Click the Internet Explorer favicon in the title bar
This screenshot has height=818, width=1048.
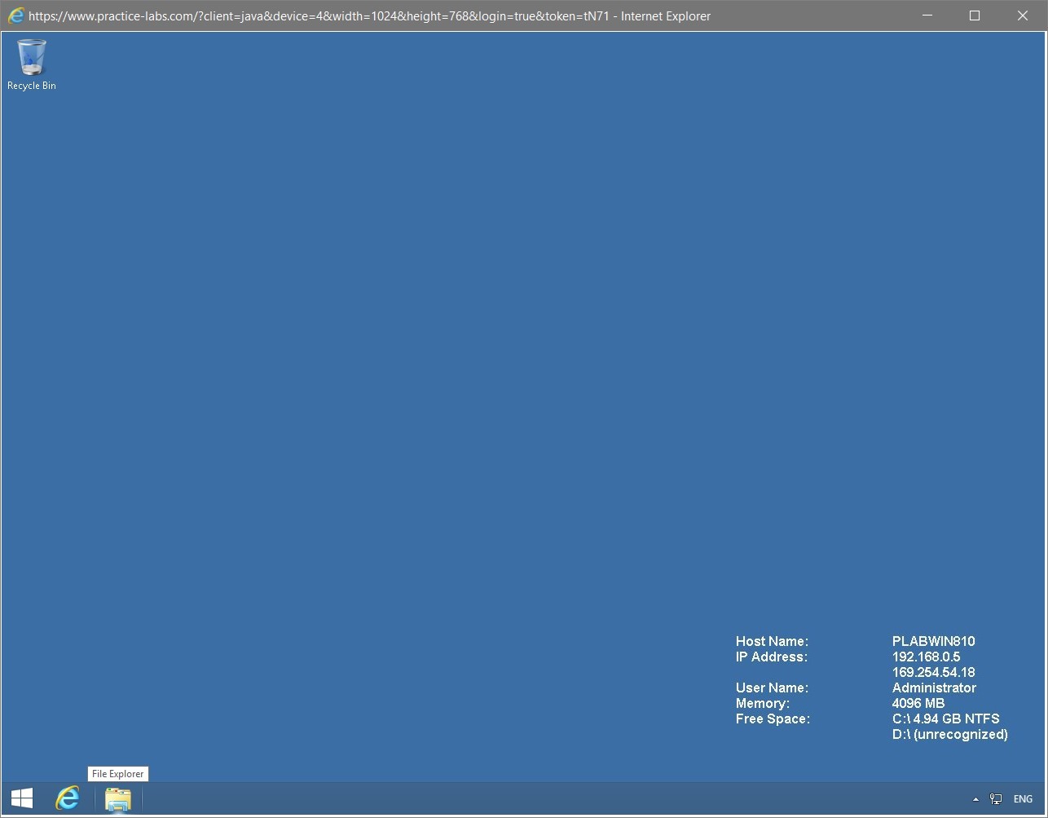pos(16,15)
